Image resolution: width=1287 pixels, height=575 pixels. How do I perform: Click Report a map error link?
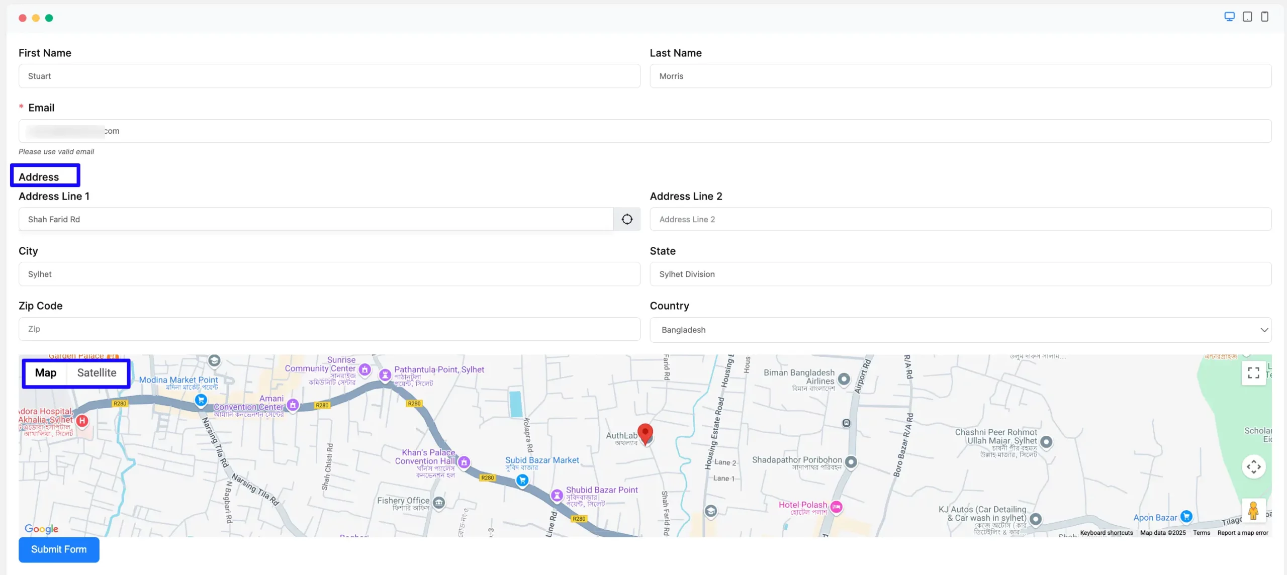pos(1243,533)
